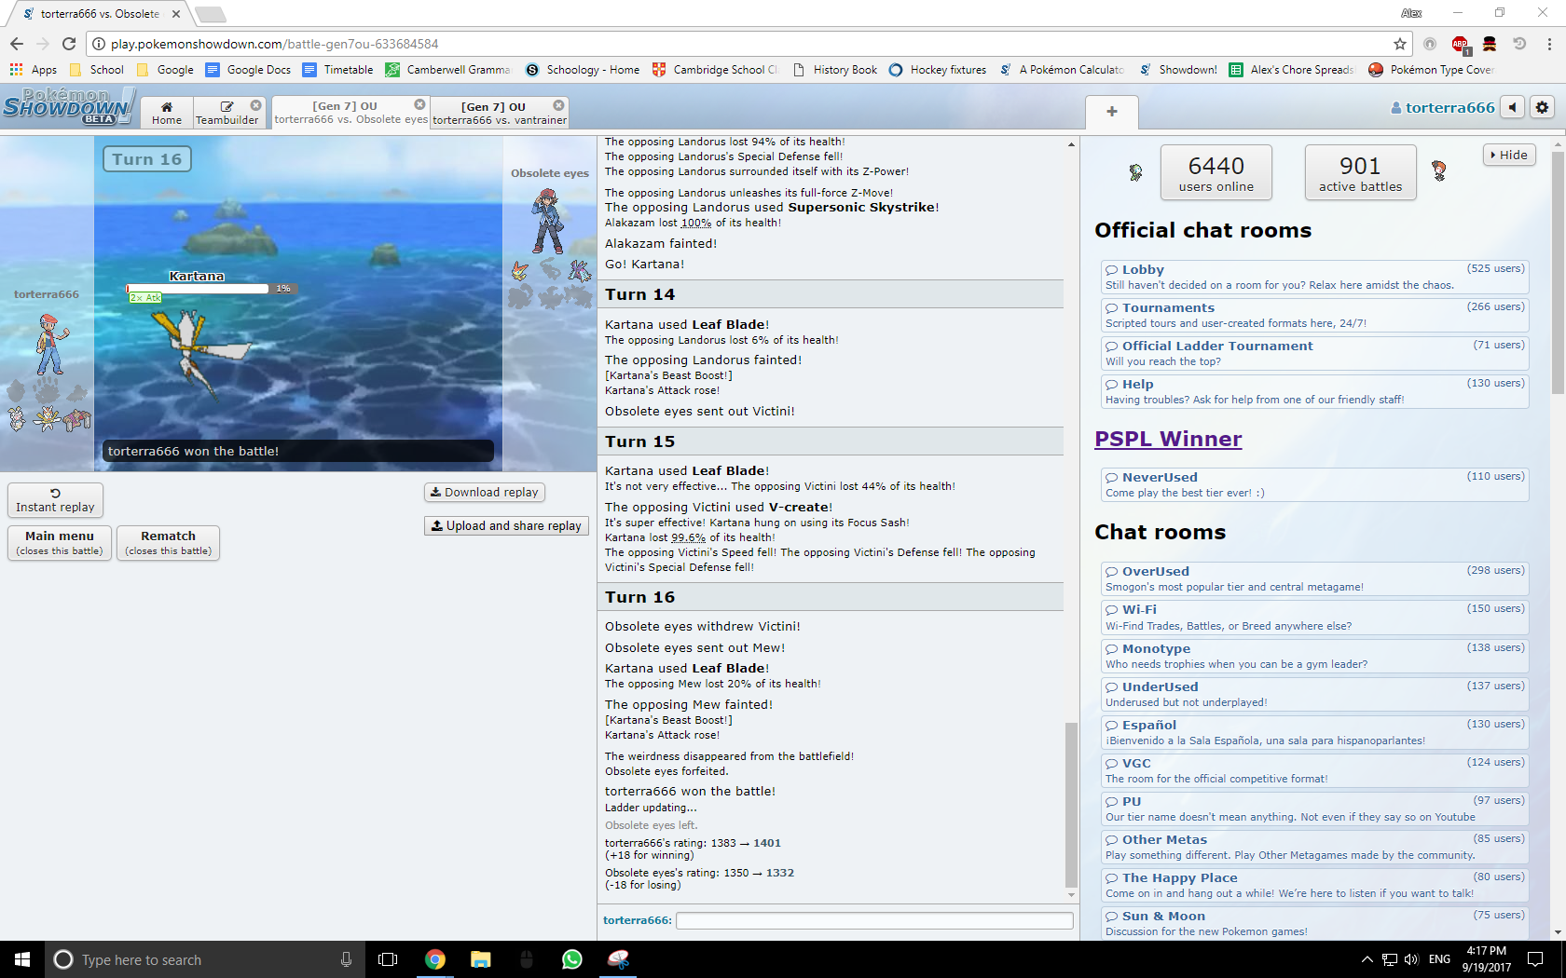This screenshot has height=978, width=1566.
Task: Close the torterra666 vs. Obsolete eyes tab
Action: coord(419,105)
